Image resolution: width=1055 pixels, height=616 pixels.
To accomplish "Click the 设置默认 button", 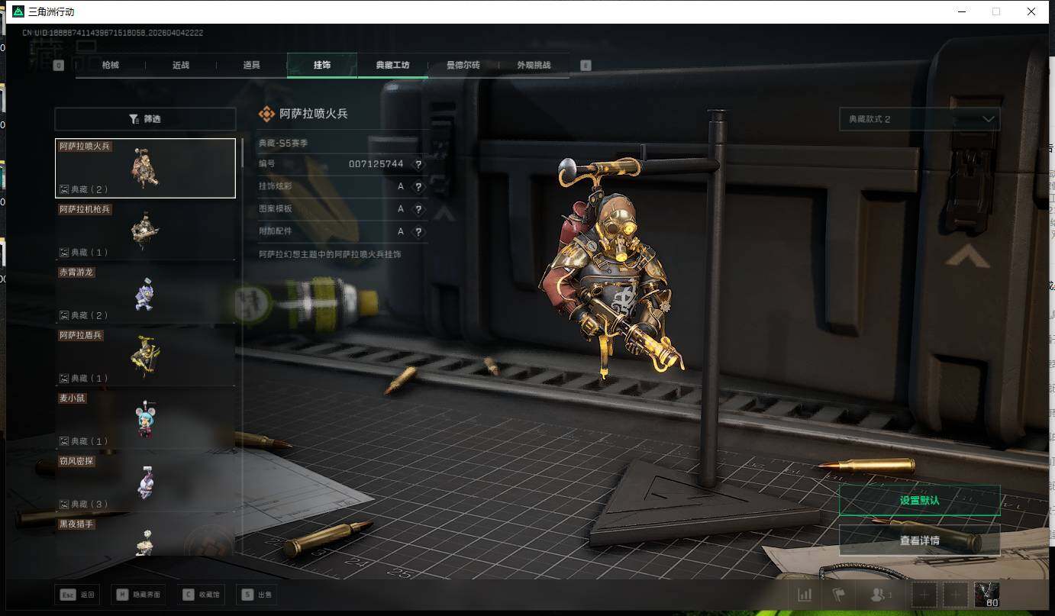I will [919, 501].
